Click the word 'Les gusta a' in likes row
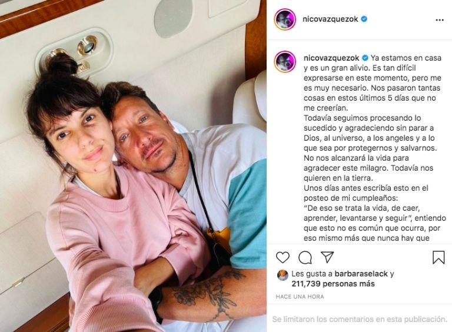Image resolution: width=452 pixels, height=332 pixels. pyautogui.click(x=312, y=274)
